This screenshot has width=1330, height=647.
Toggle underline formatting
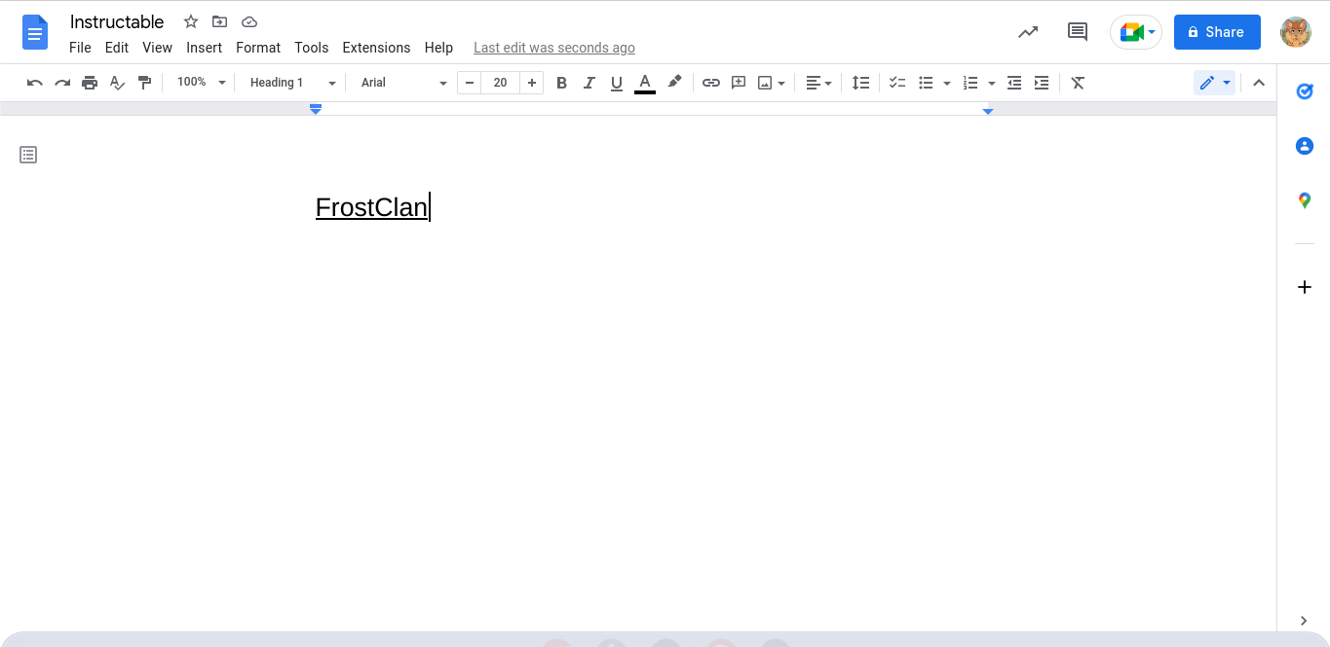[x=616, y=83]
